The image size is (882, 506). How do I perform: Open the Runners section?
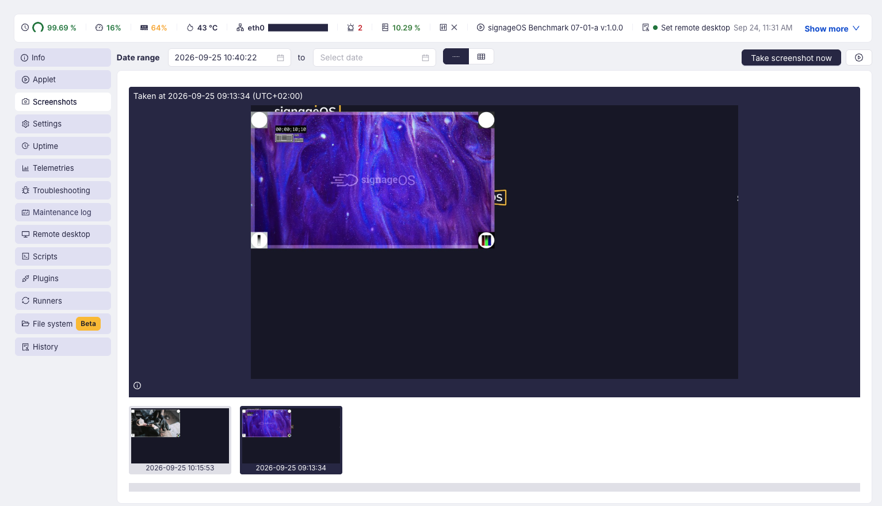tap(63, 301)
